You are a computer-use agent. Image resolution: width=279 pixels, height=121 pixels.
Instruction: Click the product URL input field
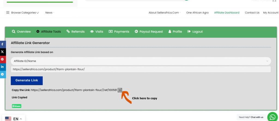[141, 69]
